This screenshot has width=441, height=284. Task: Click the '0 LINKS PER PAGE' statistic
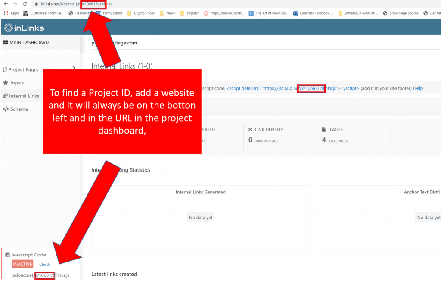click(x=263, y=140)
